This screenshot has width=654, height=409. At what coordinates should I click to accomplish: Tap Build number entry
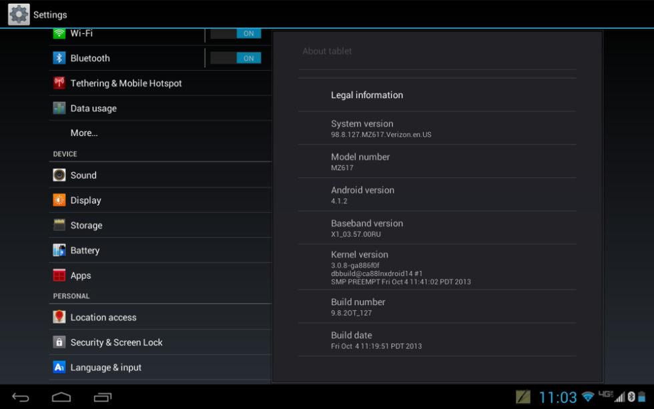pyautogui.click(x=358, y=306)
